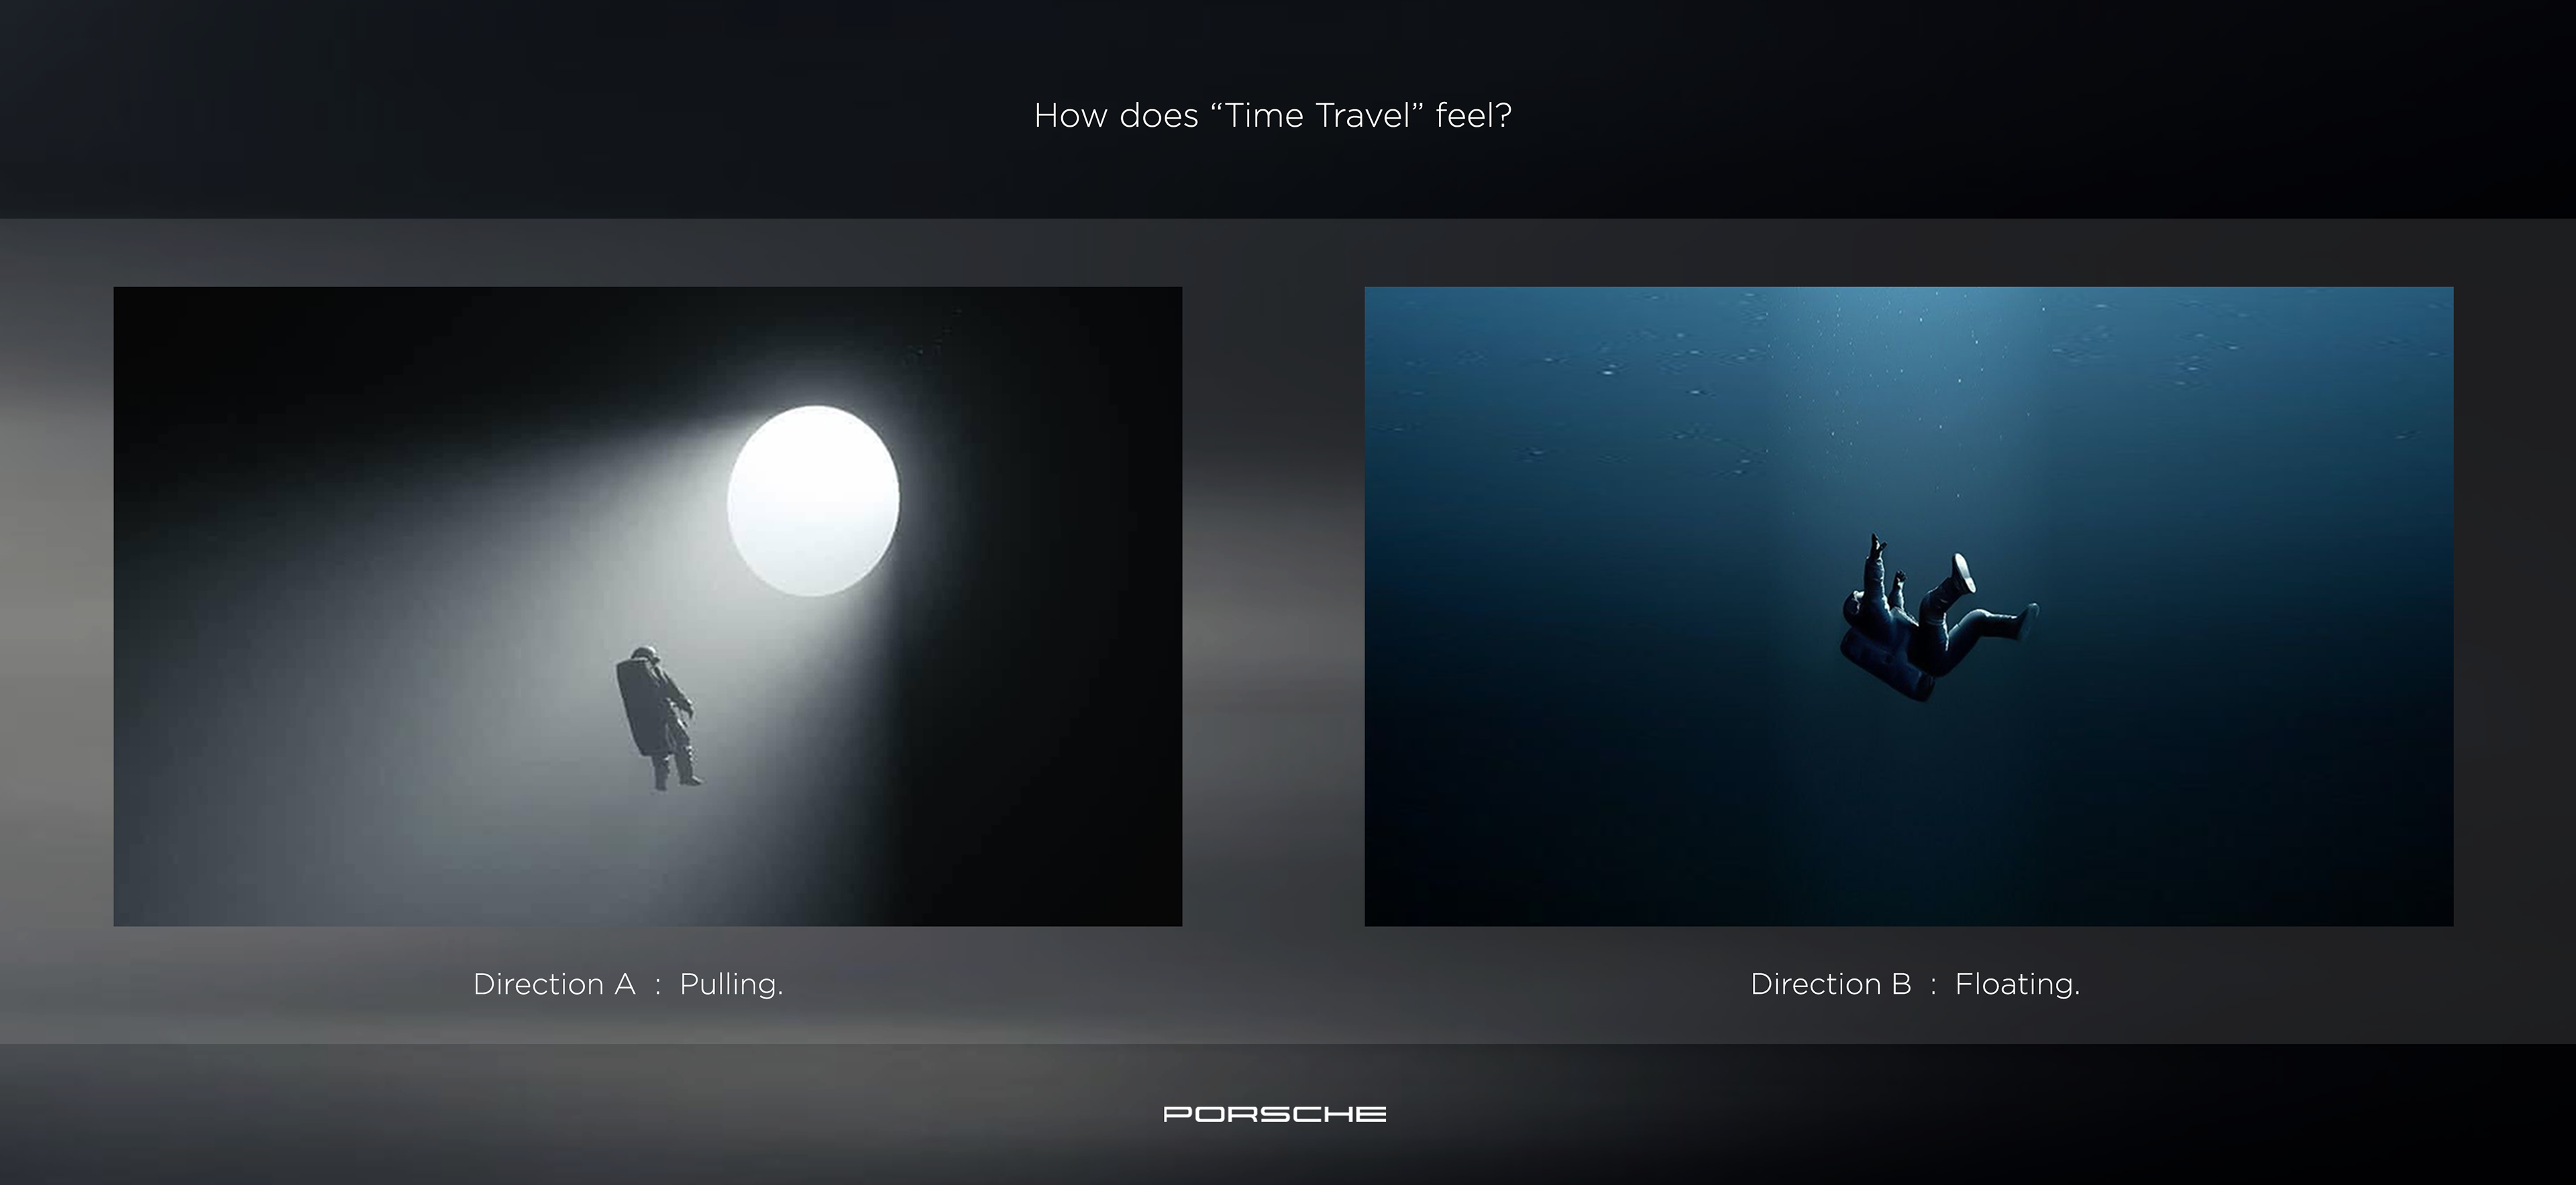Click the glowing white circle of light

tap(812, 500)
